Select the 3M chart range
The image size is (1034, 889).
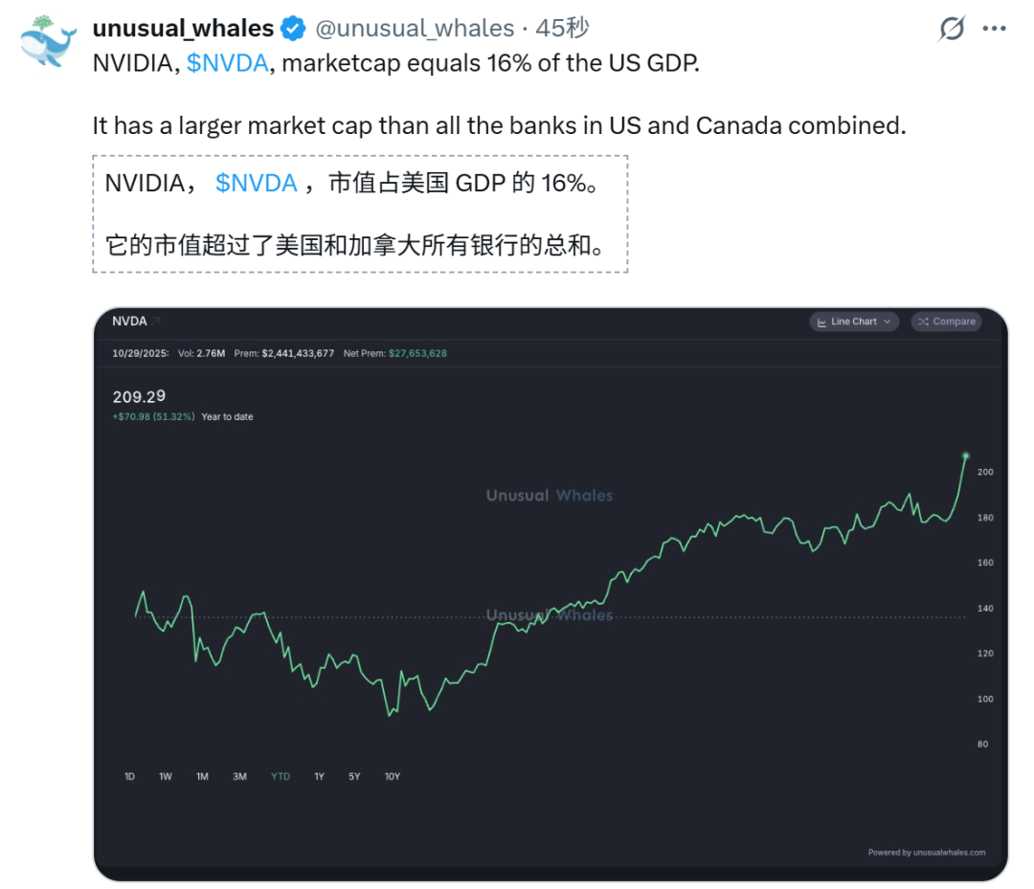239,776
